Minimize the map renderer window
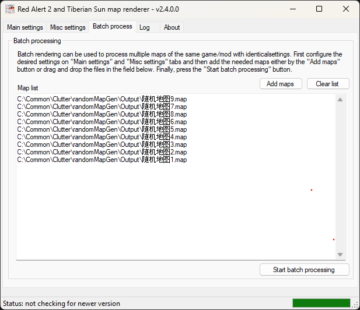Viewport: 360px width, 310px height. pyautogui.click(x=293, y=9)
